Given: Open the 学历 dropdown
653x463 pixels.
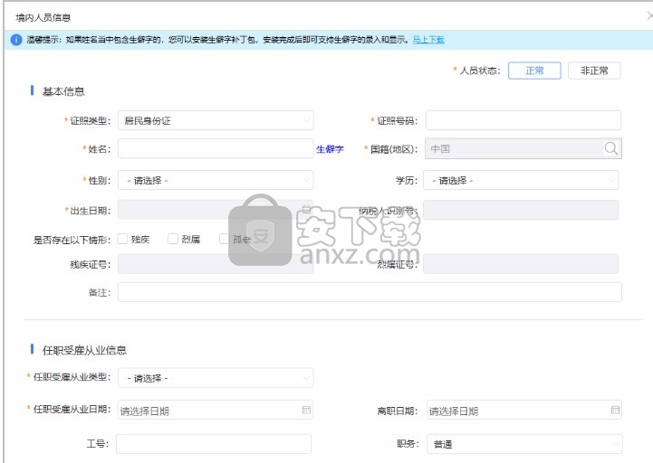Looking at the screenshot, I should [521, 180].
